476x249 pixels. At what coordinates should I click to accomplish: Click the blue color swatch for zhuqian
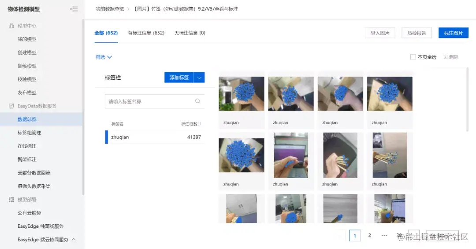pos(107,137)
